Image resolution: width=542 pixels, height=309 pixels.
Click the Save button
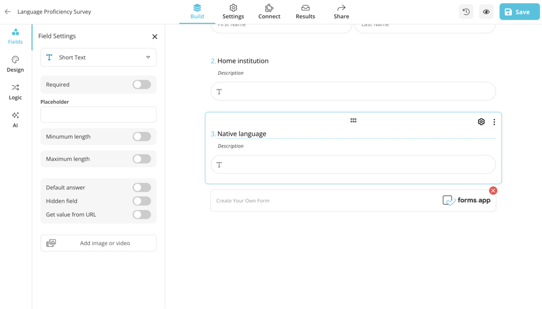(519, 12)
